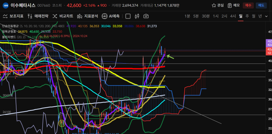Viewport: 272px width, 134px height.
Task: Click horizontal line label 41379
Action: [x=7, y=53]
